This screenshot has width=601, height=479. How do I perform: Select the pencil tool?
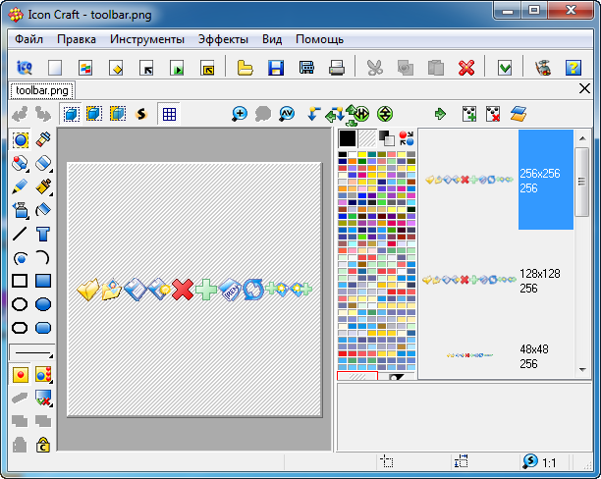pos(20,186)
